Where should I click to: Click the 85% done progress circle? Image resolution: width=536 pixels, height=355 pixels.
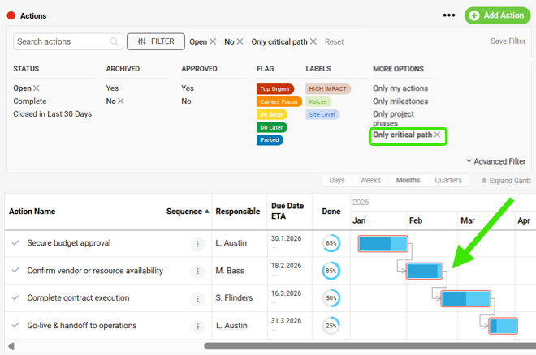[x=331, y=271]
